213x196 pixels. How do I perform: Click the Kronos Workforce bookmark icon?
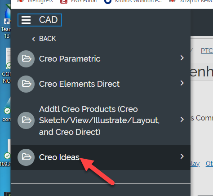(108, 1)
